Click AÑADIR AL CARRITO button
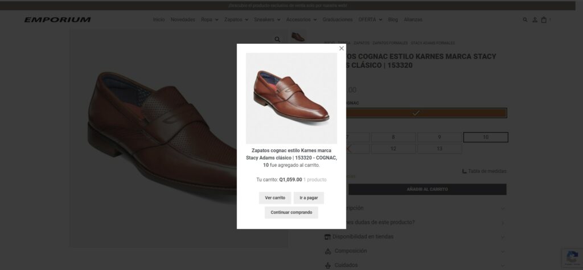The image size is (583, 270). coord(427,189)
